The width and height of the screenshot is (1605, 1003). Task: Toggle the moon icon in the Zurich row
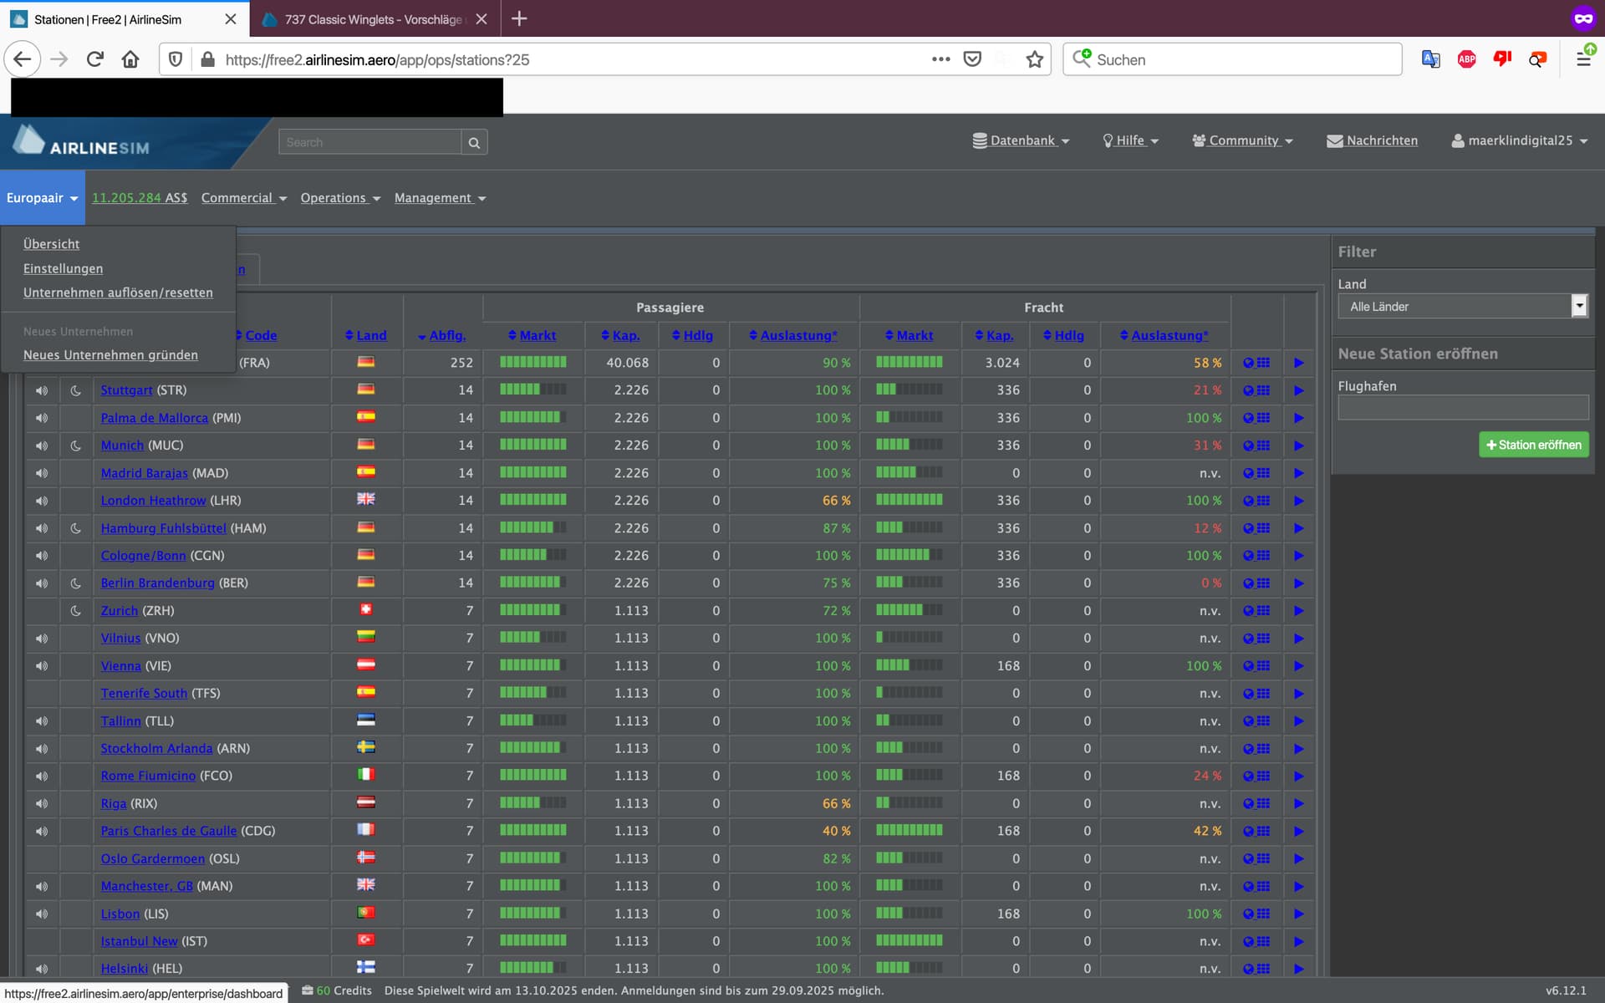point(75,611)
